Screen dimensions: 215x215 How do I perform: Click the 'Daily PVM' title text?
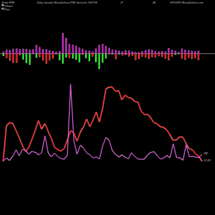point(9,3)
